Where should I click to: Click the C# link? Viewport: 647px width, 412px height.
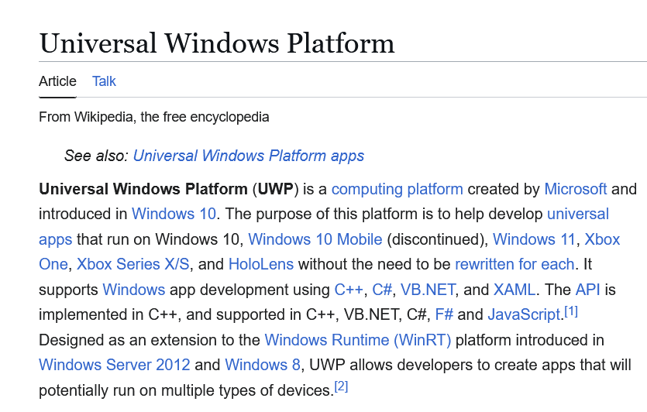pyautogui.click(x=382, y=290)
